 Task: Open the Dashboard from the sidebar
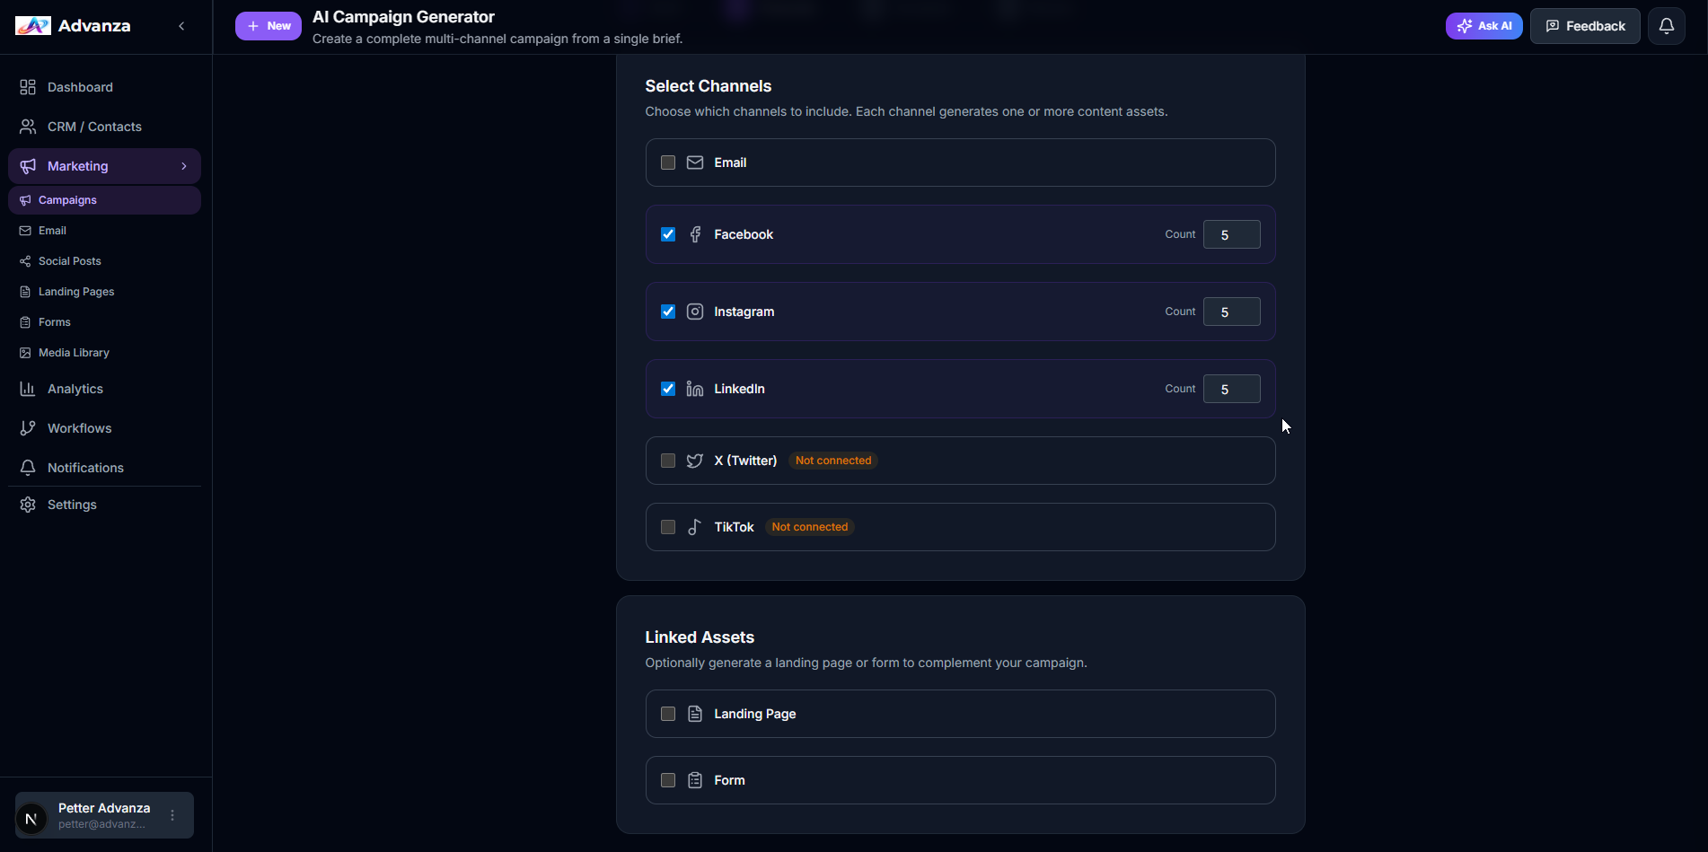click(80, 87)
